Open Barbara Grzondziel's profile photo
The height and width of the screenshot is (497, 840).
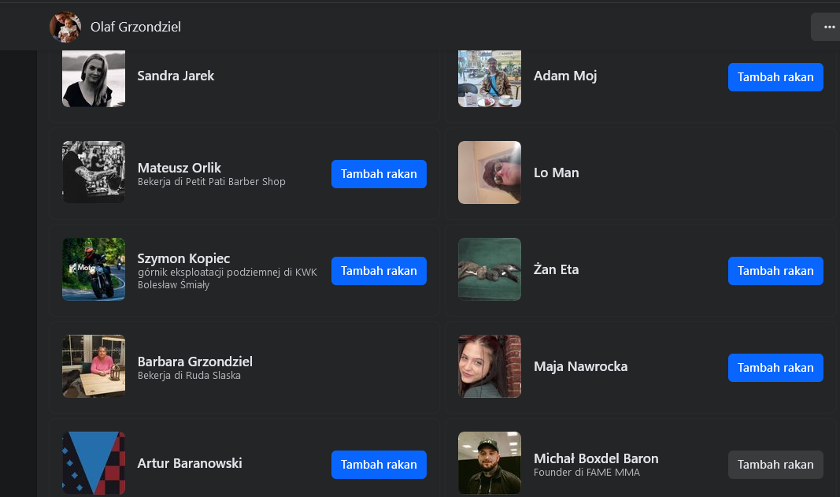(x=94, y=366)
